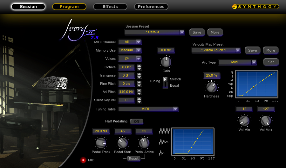
Task: Select the sustained waveform icon
Action: click(164, 131)
